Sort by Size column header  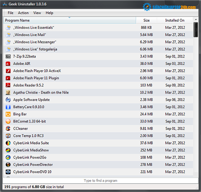point(146,20)
